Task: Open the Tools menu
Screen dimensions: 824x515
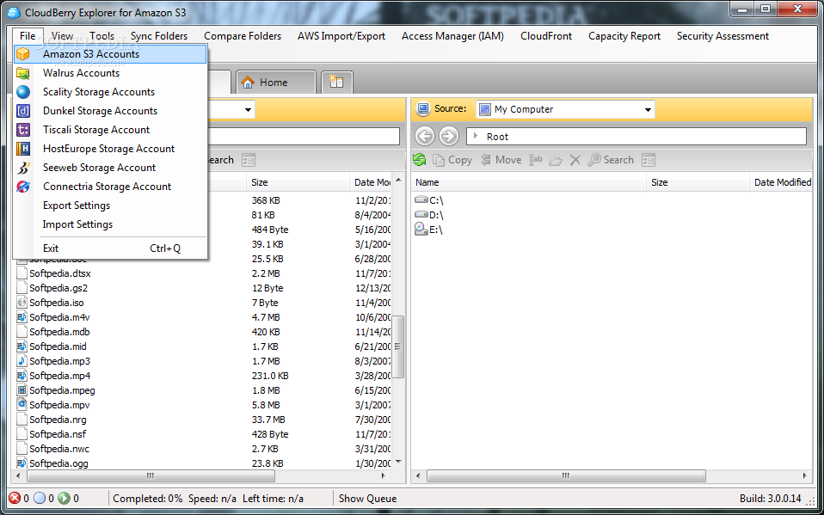Action: coord(102,36)
